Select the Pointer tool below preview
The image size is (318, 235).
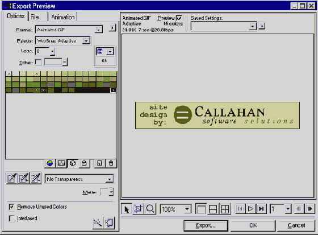click(x=127, y=209)
